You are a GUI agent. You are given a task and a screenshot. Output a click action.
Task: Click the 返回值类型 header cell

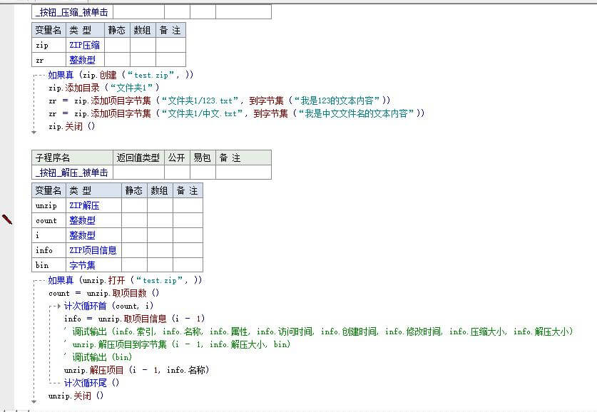[138, 157]
